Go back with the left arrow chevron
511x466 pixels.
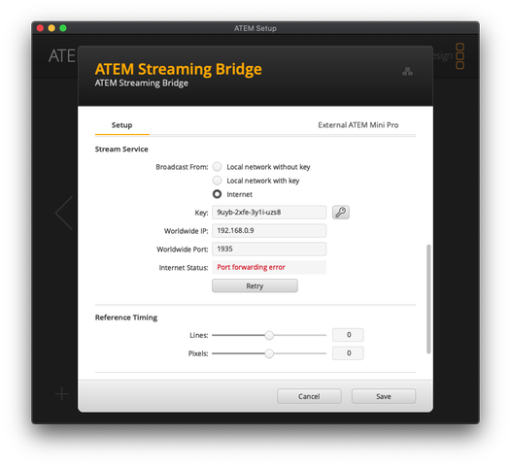click(64, 213)
